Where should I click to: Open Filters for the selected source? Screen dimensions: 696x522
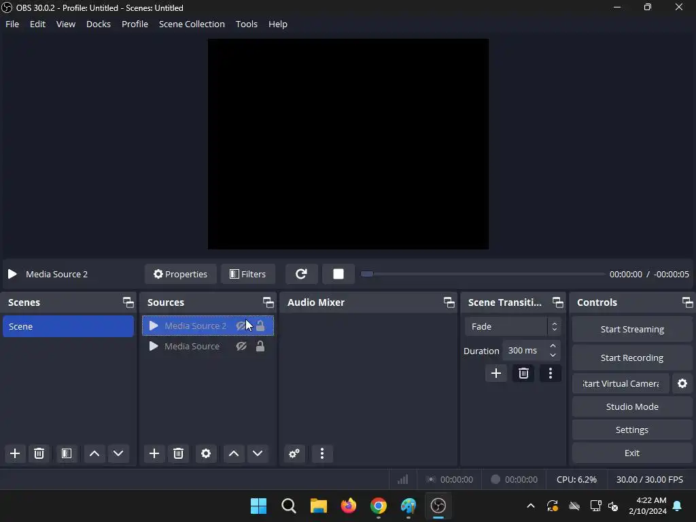(247, 274)
